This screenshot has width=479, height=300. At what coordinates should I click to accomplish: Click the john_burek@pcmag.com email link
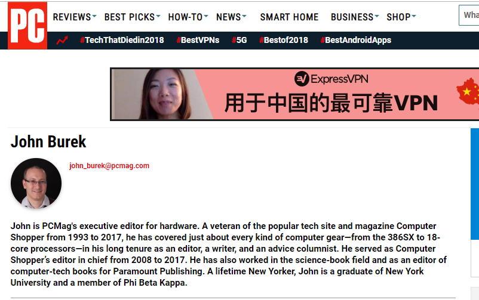coord(109,166)
